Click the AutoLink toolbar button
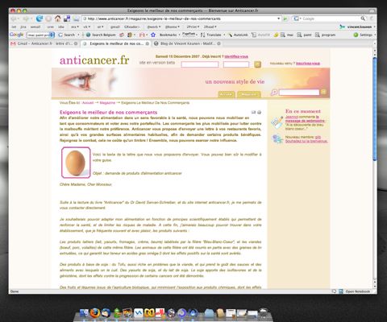The height and width of the screenshot is (322, 387). point(238,35)
